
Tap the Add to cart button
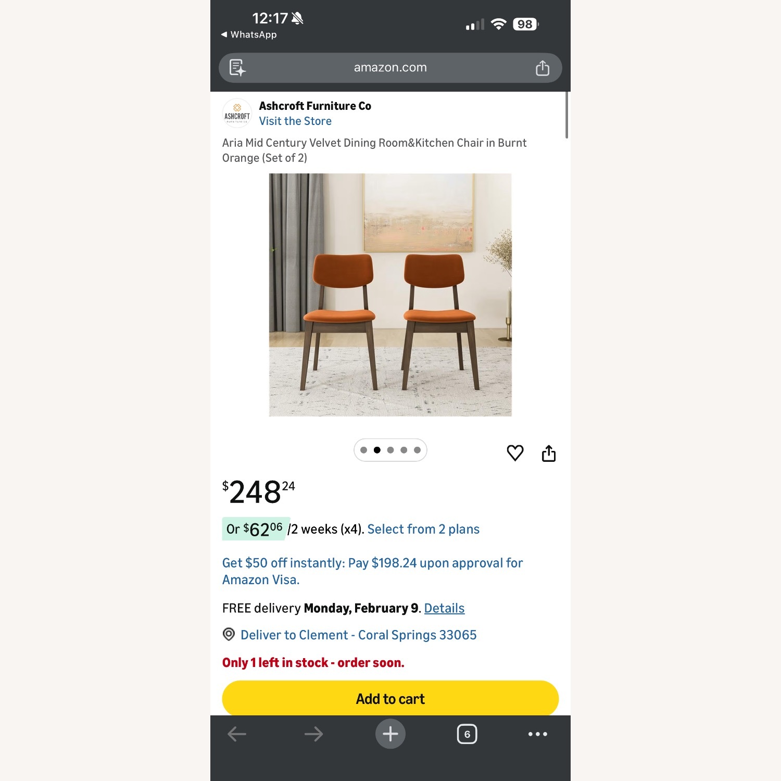pyautogui.click(x=391, y=698)
